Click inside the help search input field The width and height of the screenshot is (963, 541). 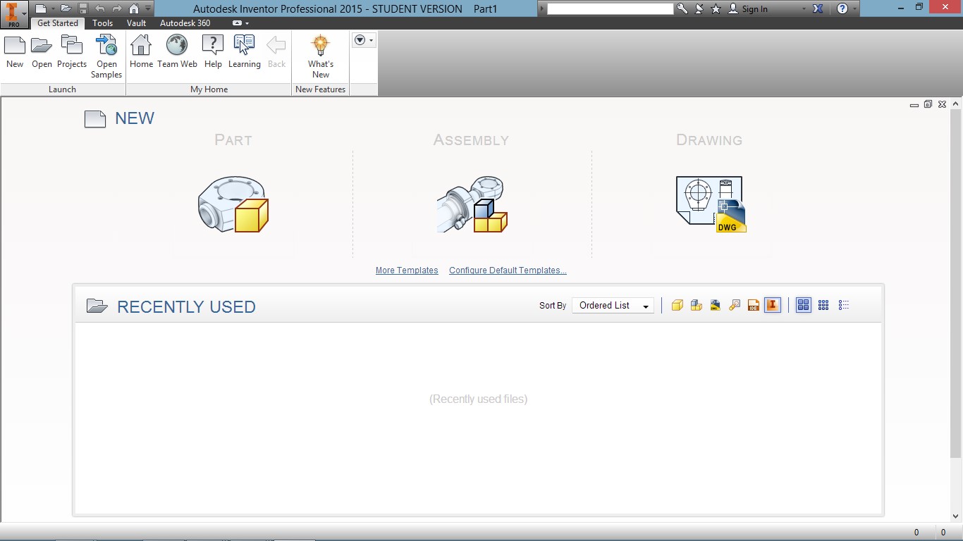(611, 8)
